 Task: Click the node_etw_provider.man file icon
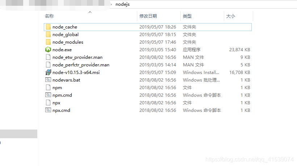(x=48, y=57)
